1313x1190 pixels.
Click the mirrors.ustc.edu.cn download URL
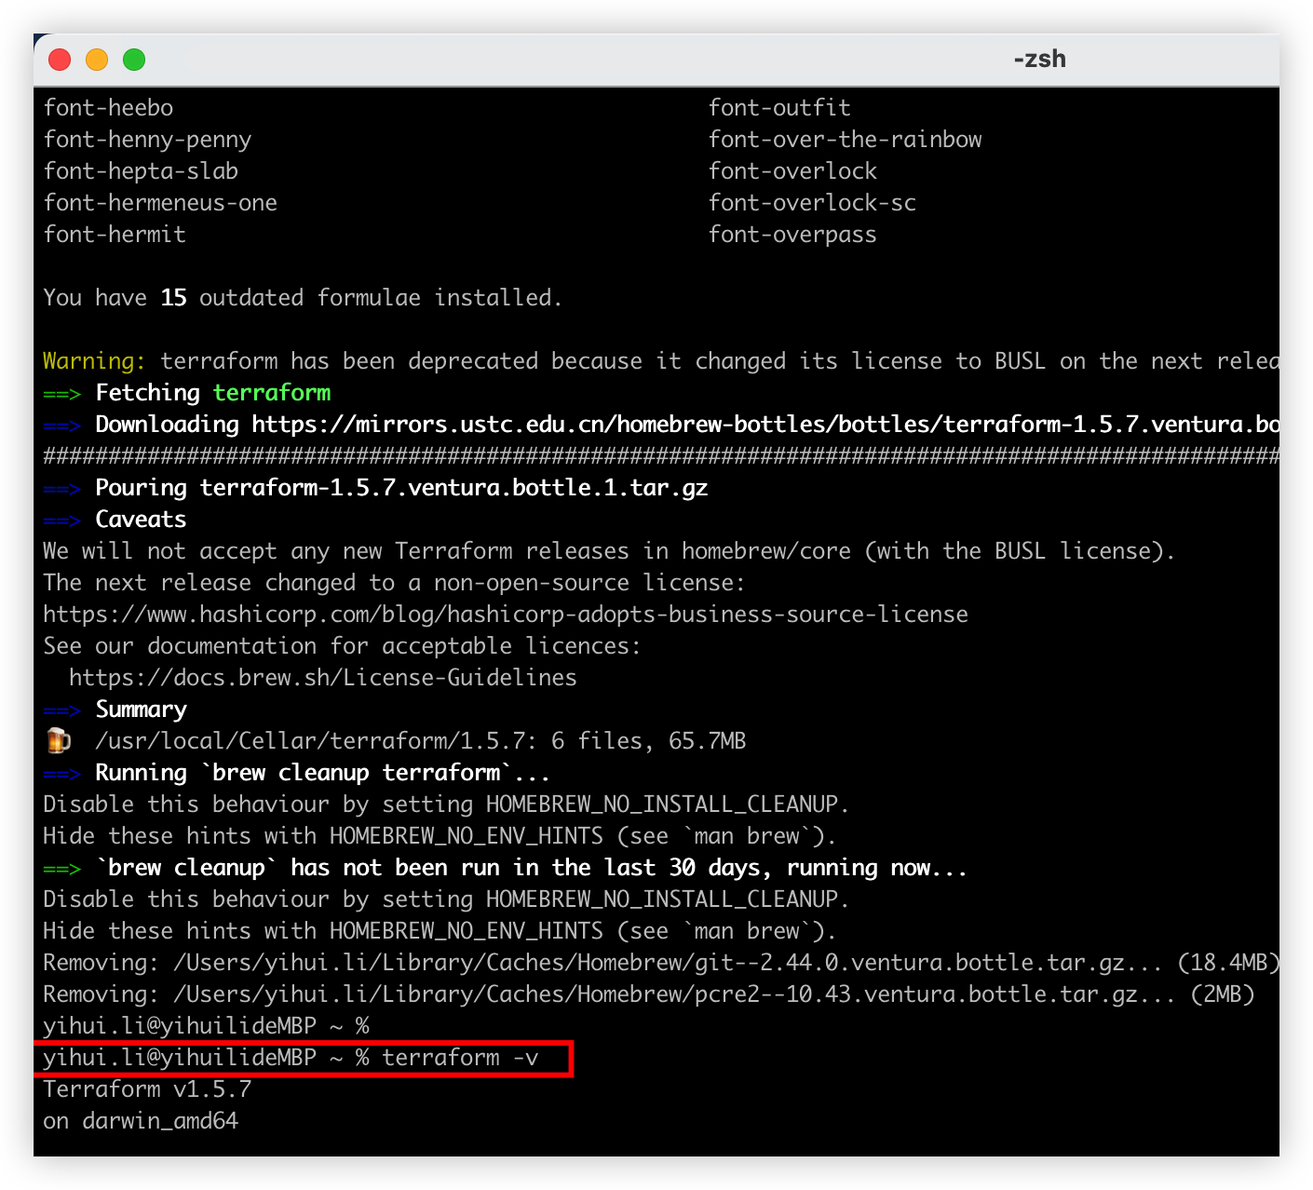point(764,425)
